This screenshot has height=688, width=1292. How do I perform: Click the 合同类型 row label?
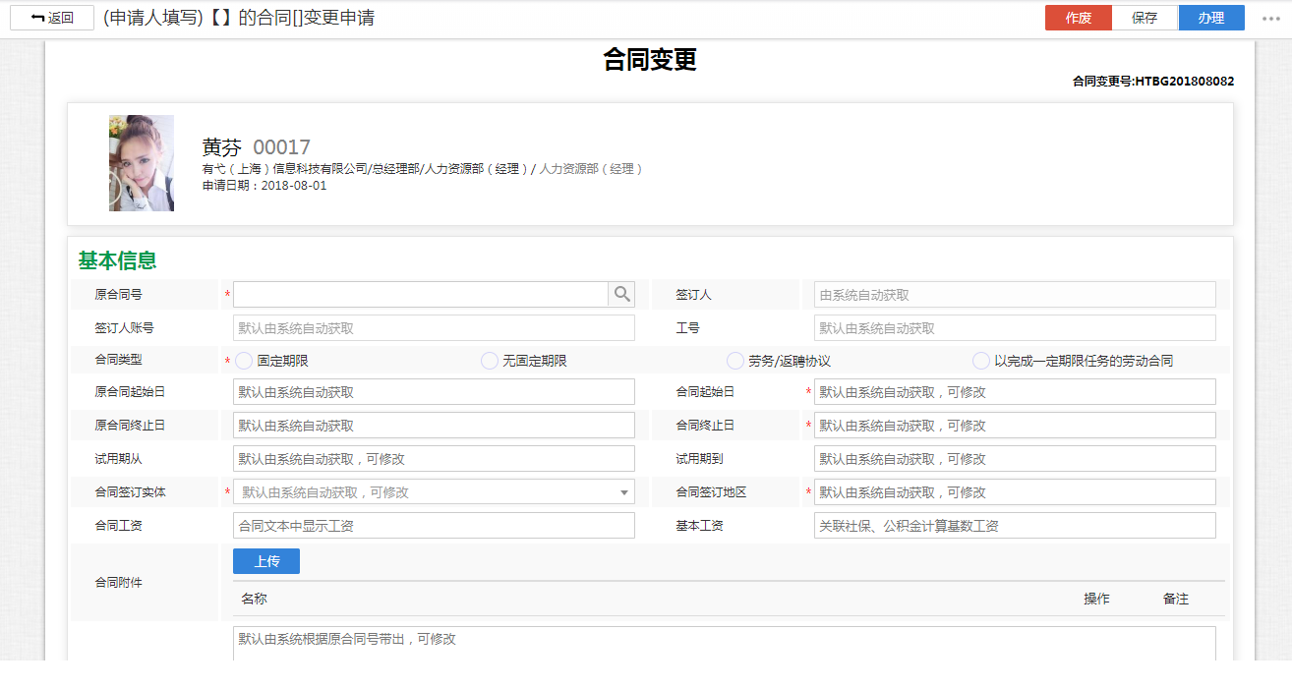click(119, 360)
